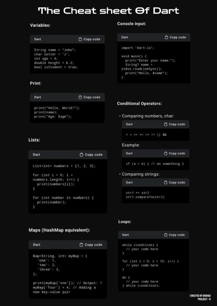Click the "Conditional Operators:" heading

pyautogui.click(x=139, y=104)
